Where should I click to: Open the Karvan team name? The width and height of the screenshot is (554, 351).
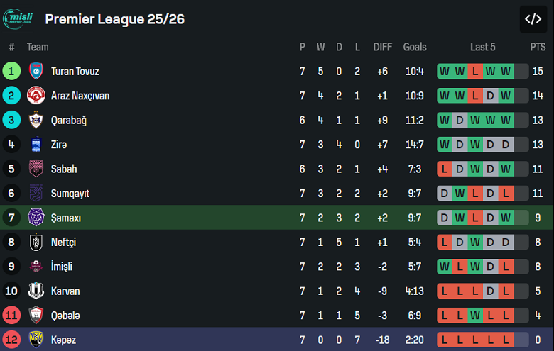click(65, 291)
